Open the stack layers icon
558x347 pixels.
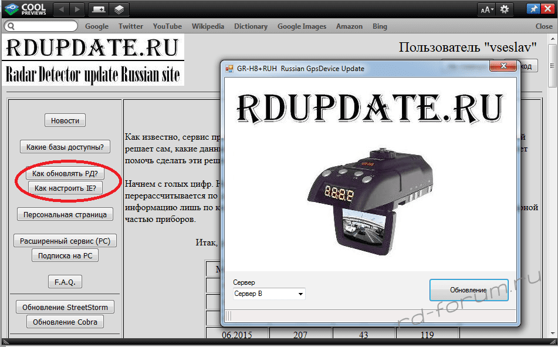pyautogui.click(x=119, y=9)
